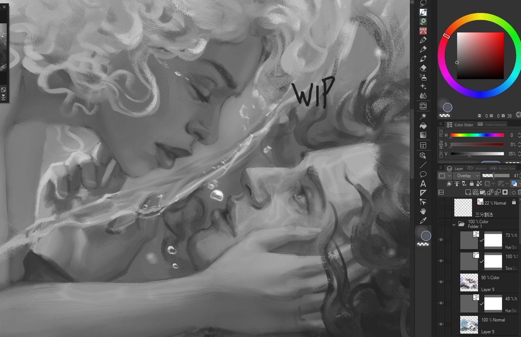This screenshot has width=521, height=337.
Task: Select the Object operation cube tool
Action: [x=423, y=155]
